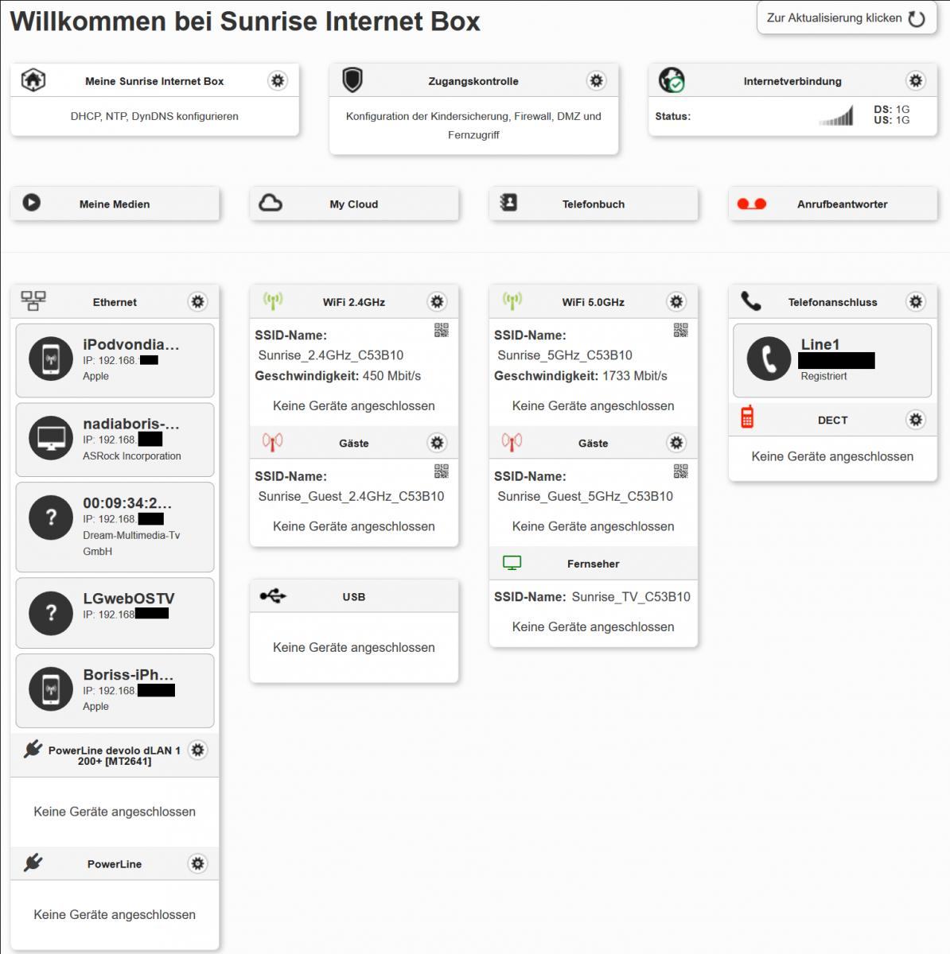Click the globe status icon in Internetverbindung
The height and width of the screenshot is (954, 950).
pos(672,80)
